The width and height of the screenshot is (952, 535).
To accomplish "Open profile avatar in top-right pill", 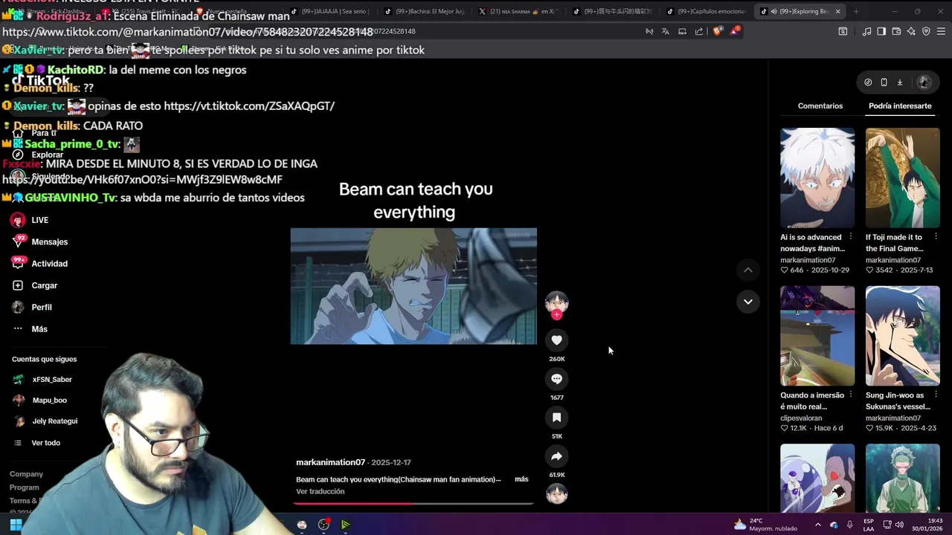I will (924, 82).
